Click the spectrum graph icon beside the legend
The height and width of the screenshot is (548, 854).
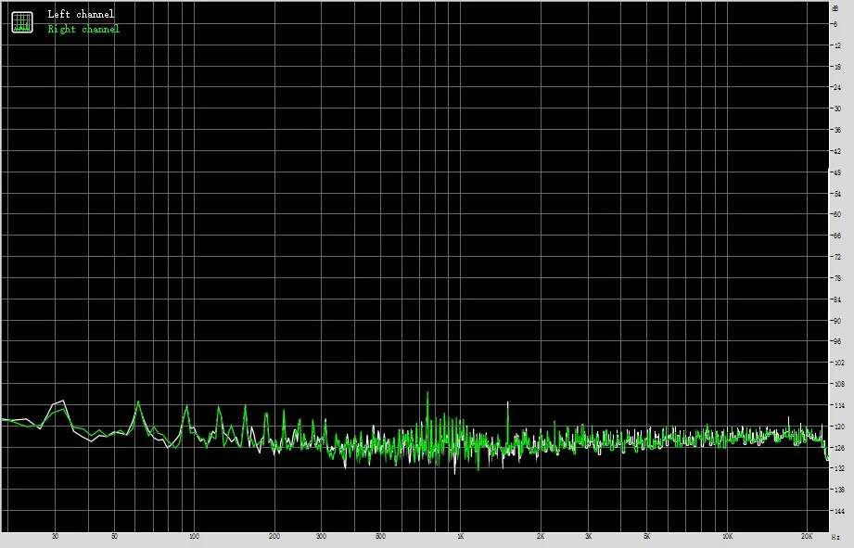[22, 22]
